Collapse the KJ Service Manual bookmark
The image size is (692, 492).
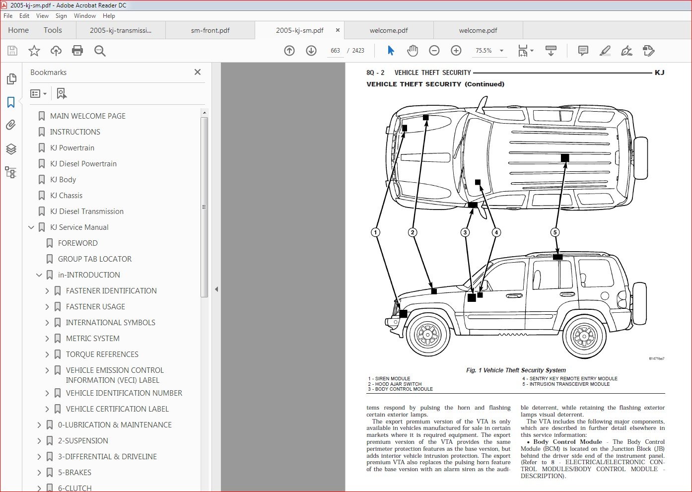click(31, 227)
